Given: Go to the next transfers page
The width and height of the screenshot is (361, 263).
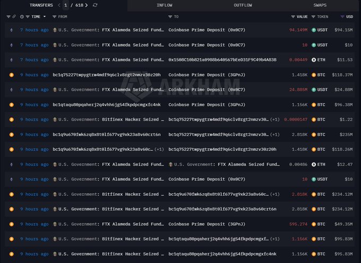Looking at the screenshot, I should point(87,5).
